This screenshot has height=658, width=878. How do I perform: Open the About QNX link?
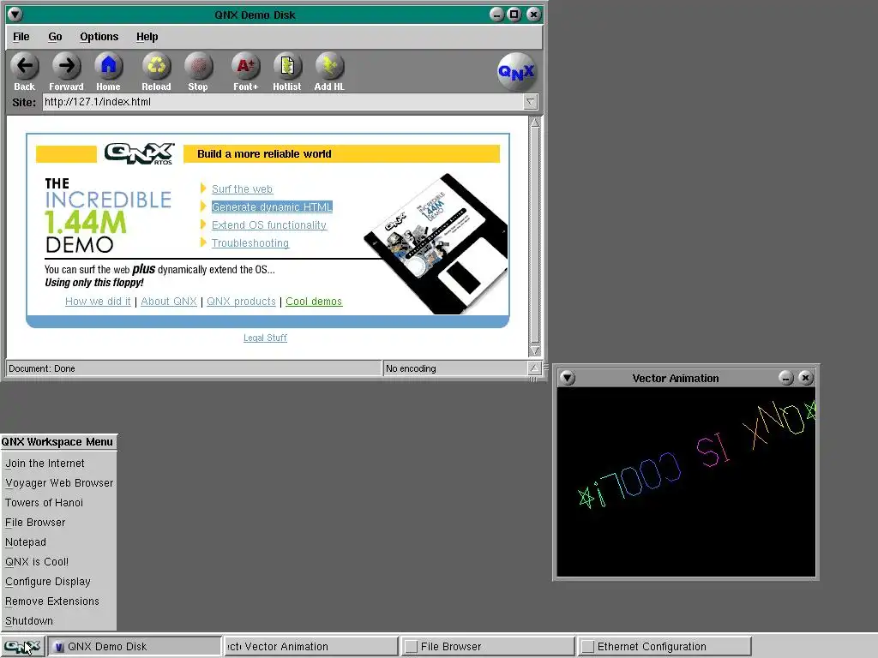click(169, 301)
